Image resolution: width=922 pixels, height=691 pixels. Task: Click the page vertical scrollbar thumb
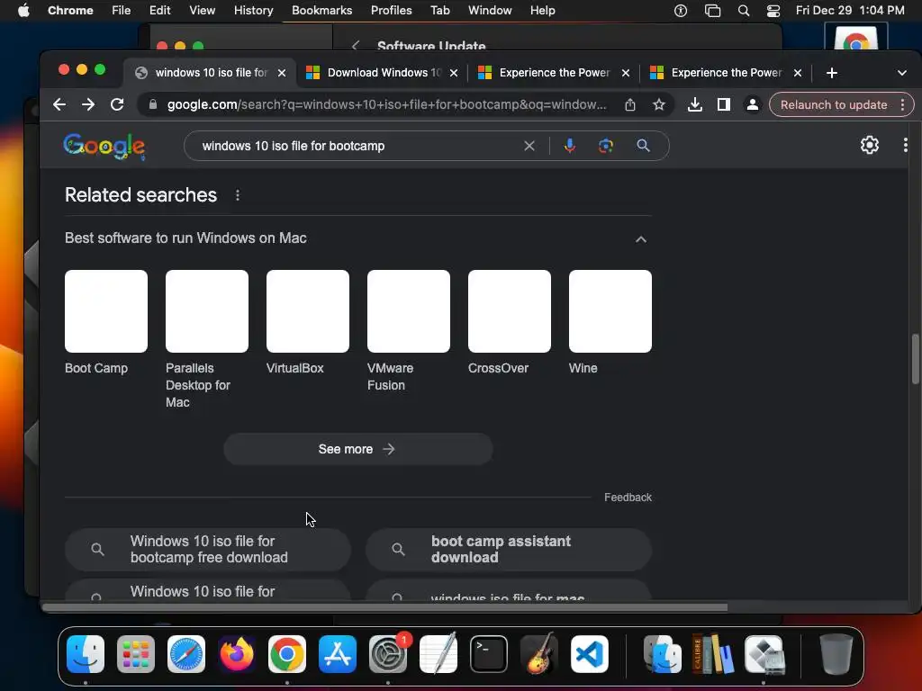(x=915, y=358)
